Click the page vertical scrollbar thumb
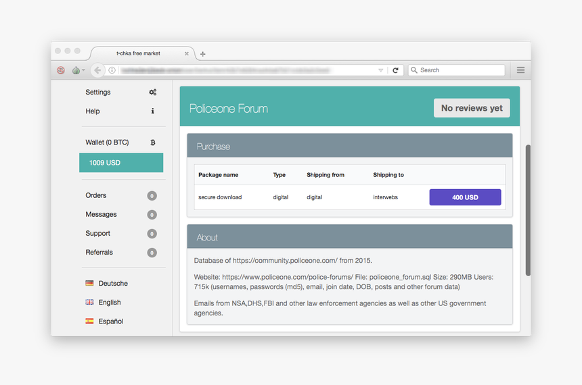Image resolution: width=582 pixels, height=385 pixels. tap(528, 210)
